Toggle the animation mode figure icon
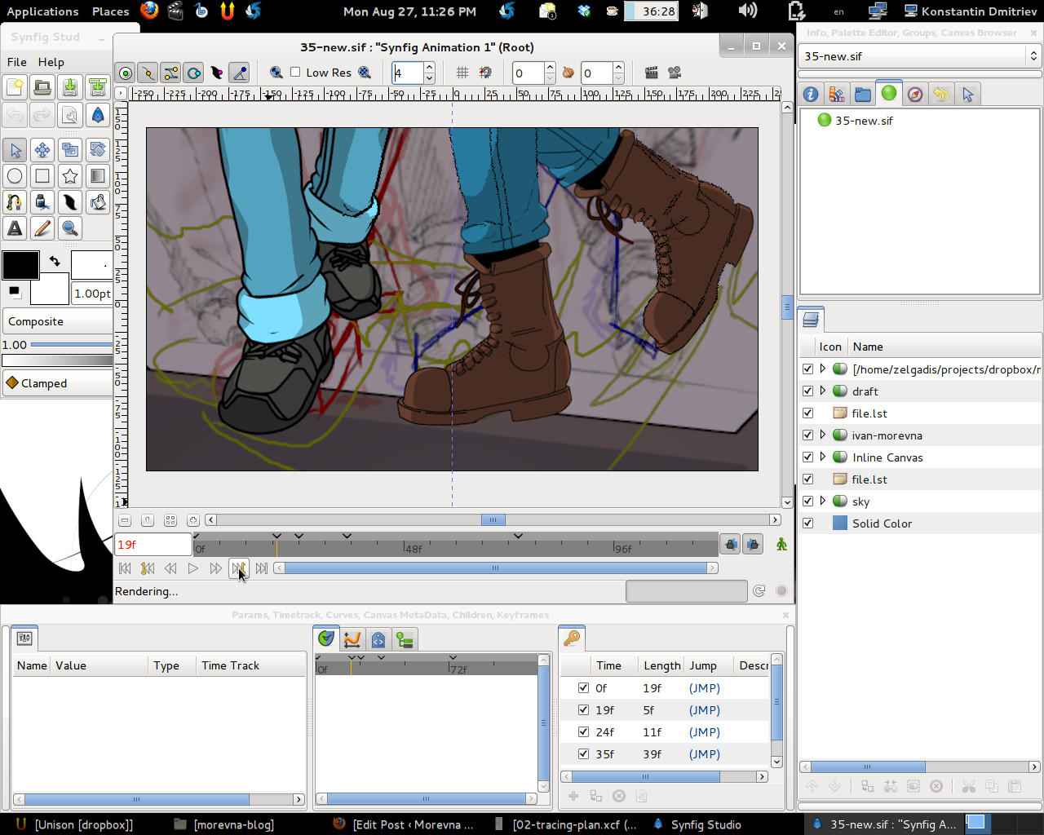Image resolution: width=1044 pixels, height=835 pixels. (781, 544)
